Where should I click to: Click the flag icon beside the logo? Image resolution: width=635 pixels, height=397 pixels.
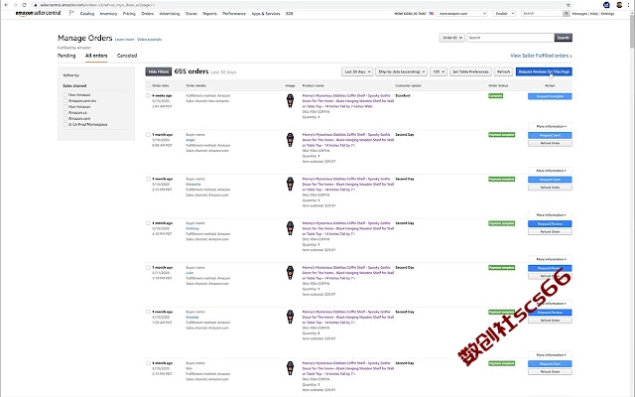tap(71, 13)
